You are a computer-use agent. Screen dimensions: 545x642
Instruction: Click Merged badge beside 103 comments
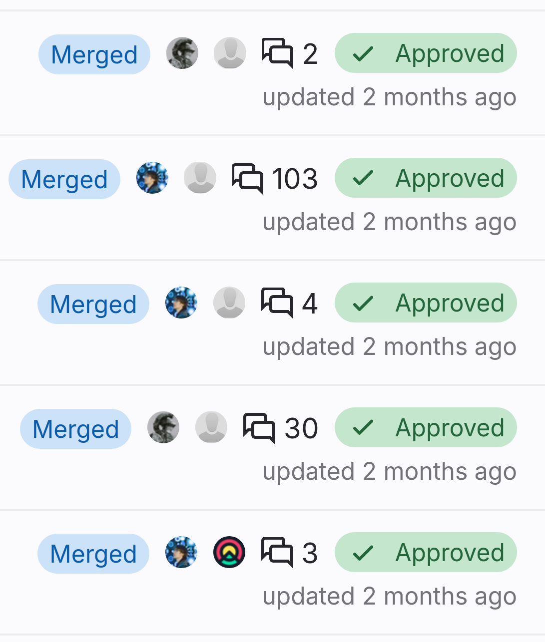[64, 179]
